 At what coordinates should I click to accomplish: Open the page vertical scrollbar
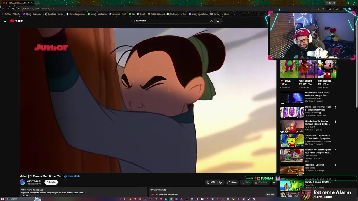click(x=357, y=64)
